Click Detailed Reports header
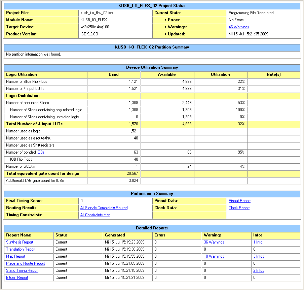The height and width of the screenshot is (290, 304). click(152, 228)
